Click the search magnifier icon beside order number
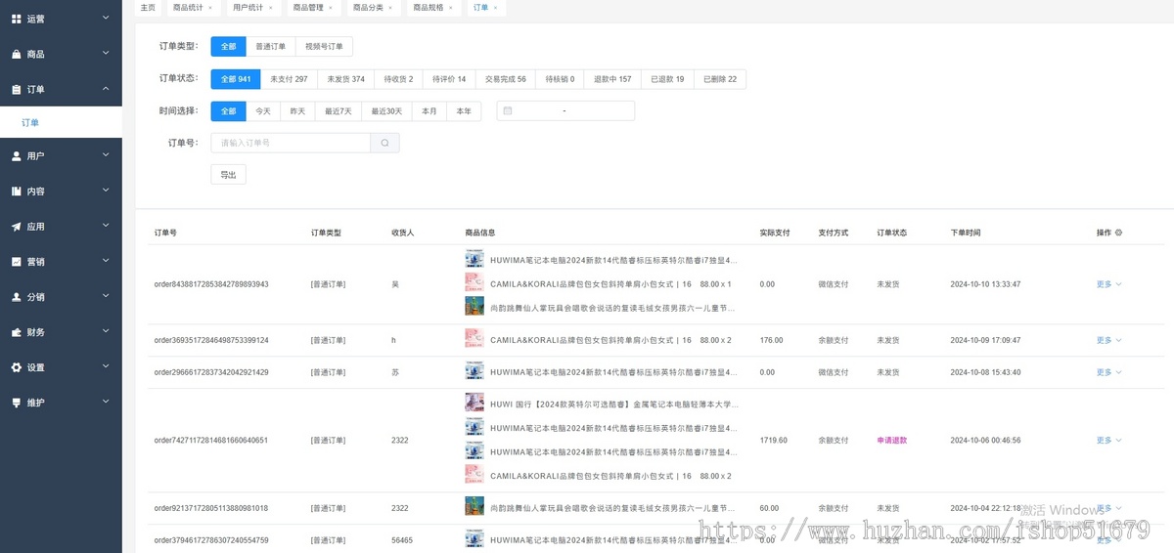Screen dimensions: 1174x553 (x=384, y=143)
